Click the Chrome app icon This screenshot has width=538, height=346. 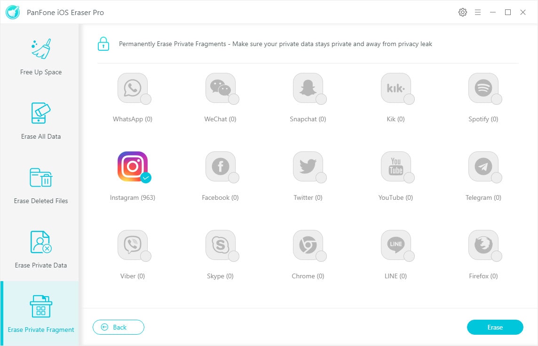[308, 245]
